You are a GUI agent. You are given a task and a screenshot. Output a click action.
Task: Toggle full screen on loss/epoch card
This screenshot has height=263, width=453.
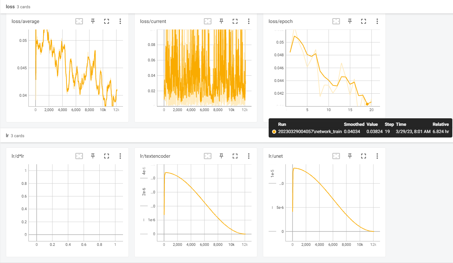[x=364, y=21]
